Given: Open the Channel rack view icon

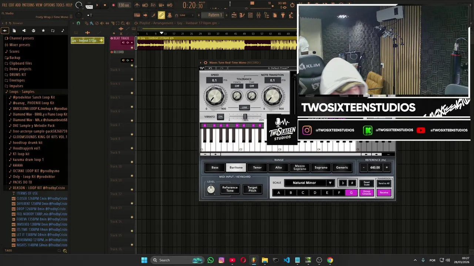Looking at the screenshot, I should pos(250,15).
